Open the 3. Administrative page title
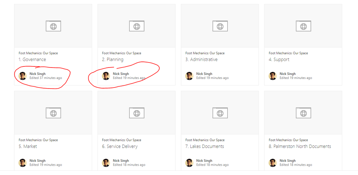The image size is (358, 175). (x=201, y=60)
